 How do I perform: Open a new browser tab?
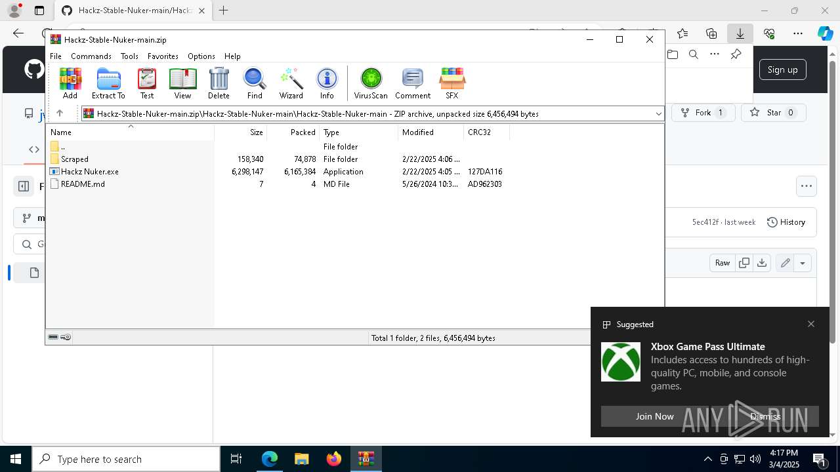click(224, 10)
